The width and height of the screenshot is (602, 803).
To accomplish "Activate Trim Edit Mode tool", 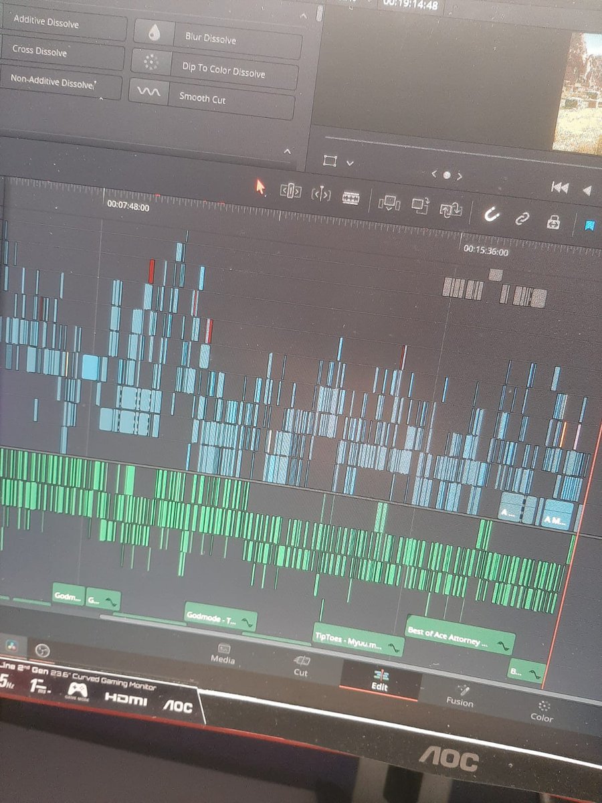I will tap(290, 191).
